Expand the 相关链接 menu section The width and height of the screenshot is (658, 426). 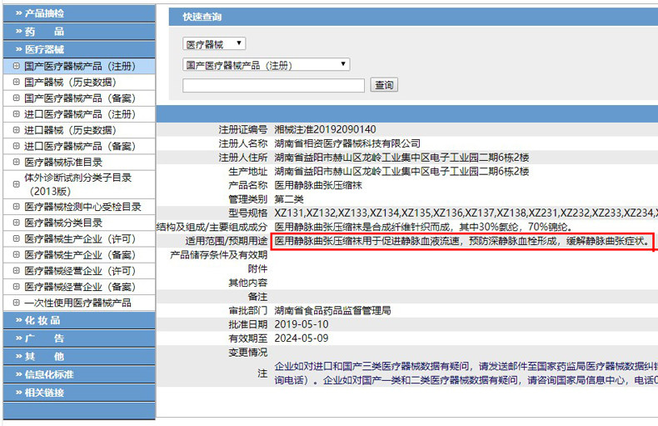[79, 393]
